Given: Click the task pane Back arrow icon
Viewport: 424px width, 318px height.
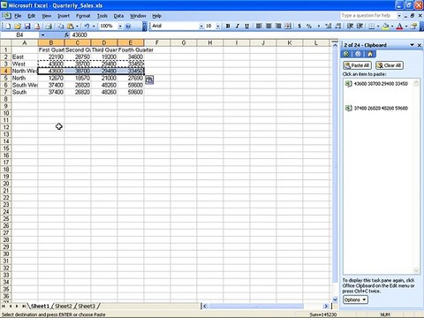Looking at the screenshot, I should tap(346, 54).
